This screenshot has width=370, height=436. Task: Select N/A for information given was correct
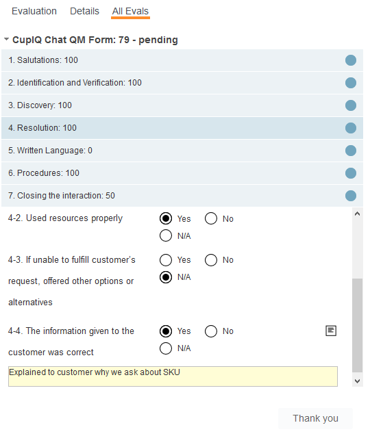click(166, 348)
